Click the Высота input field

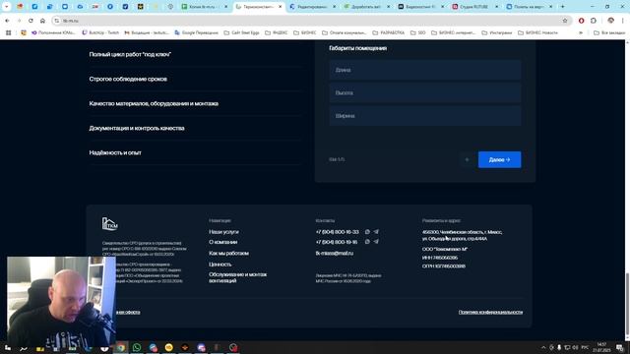(x=425, y=92)
